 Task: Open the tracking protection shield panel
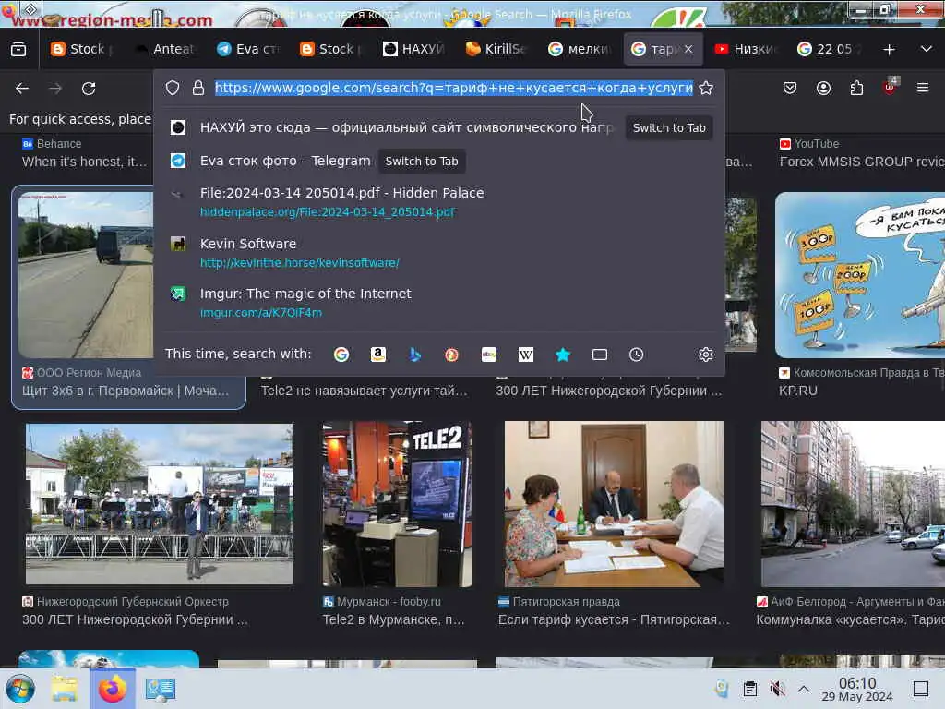(x=173, y=88)
